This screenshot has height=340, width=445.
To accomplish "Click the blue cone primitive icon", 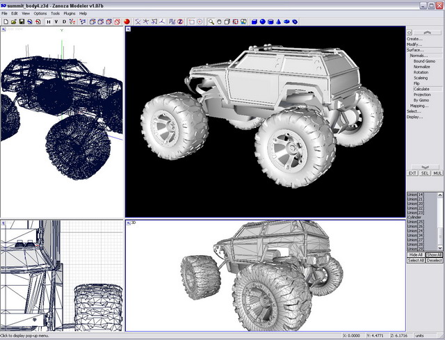I will tap(278, 22).
